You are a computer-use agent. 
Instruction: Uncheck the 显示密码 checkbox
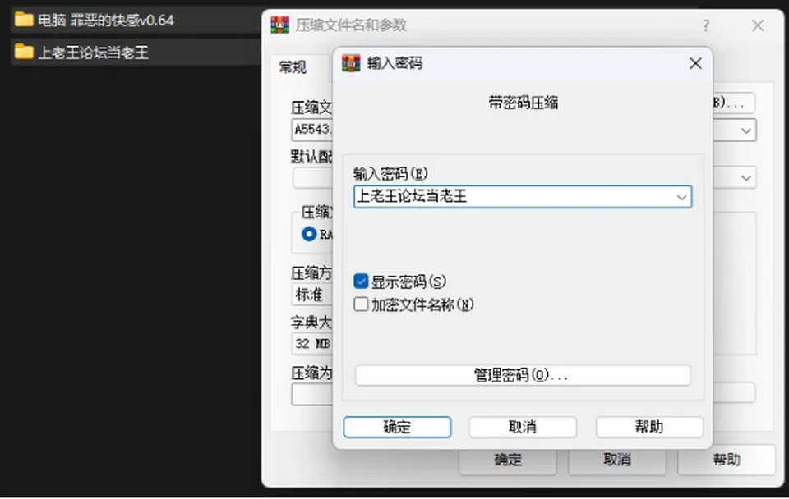click(361, 282)
